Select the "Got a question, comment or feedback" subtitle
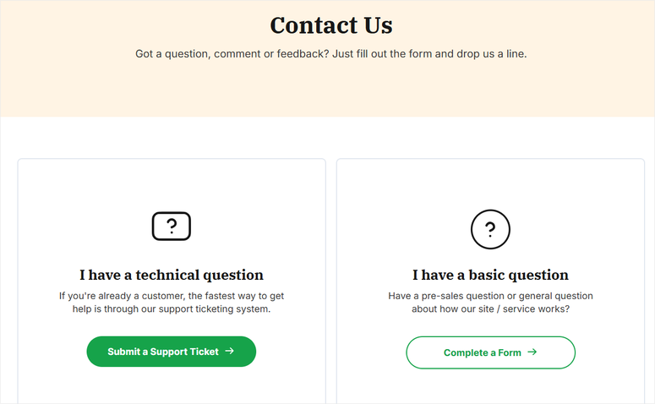655x404 pixels. (x=331, y=54)
